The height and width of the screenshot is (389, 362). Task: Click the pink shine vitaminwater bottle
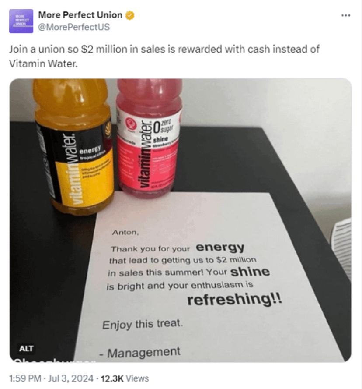pos(149,138)
